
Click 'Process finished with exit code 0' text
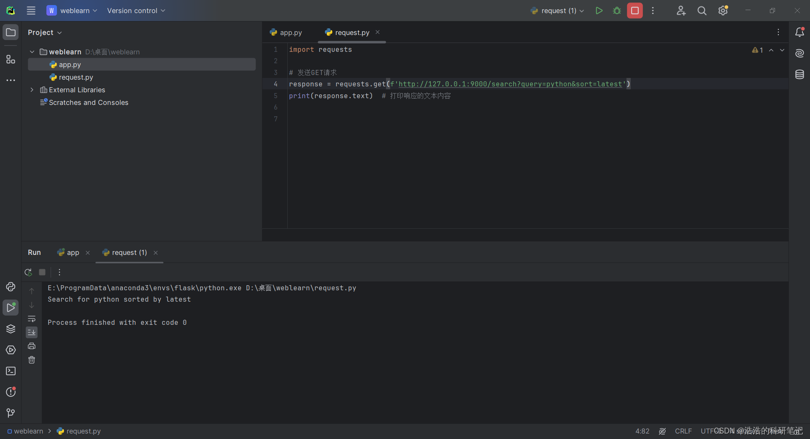(117, 322)
